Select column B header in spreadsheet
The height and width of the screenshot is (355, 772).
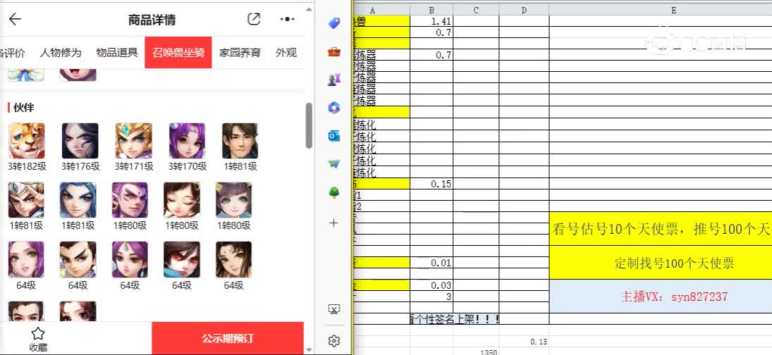coord(431,10)
